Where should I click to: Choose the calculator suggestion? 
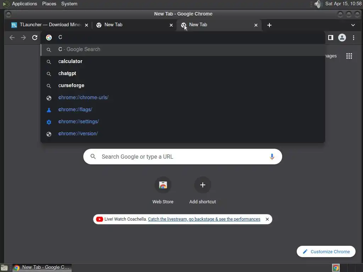point(183,62)
